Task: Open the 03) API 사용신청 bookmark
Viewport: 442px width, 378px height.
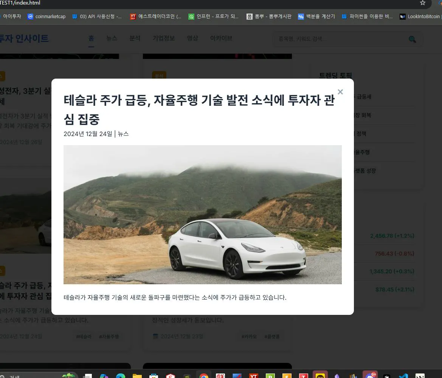Action: click(97, 17)
